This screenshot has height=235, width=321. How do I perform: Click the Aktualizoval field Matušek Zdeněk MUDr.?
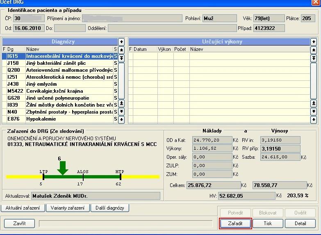[x=96, y=196]
